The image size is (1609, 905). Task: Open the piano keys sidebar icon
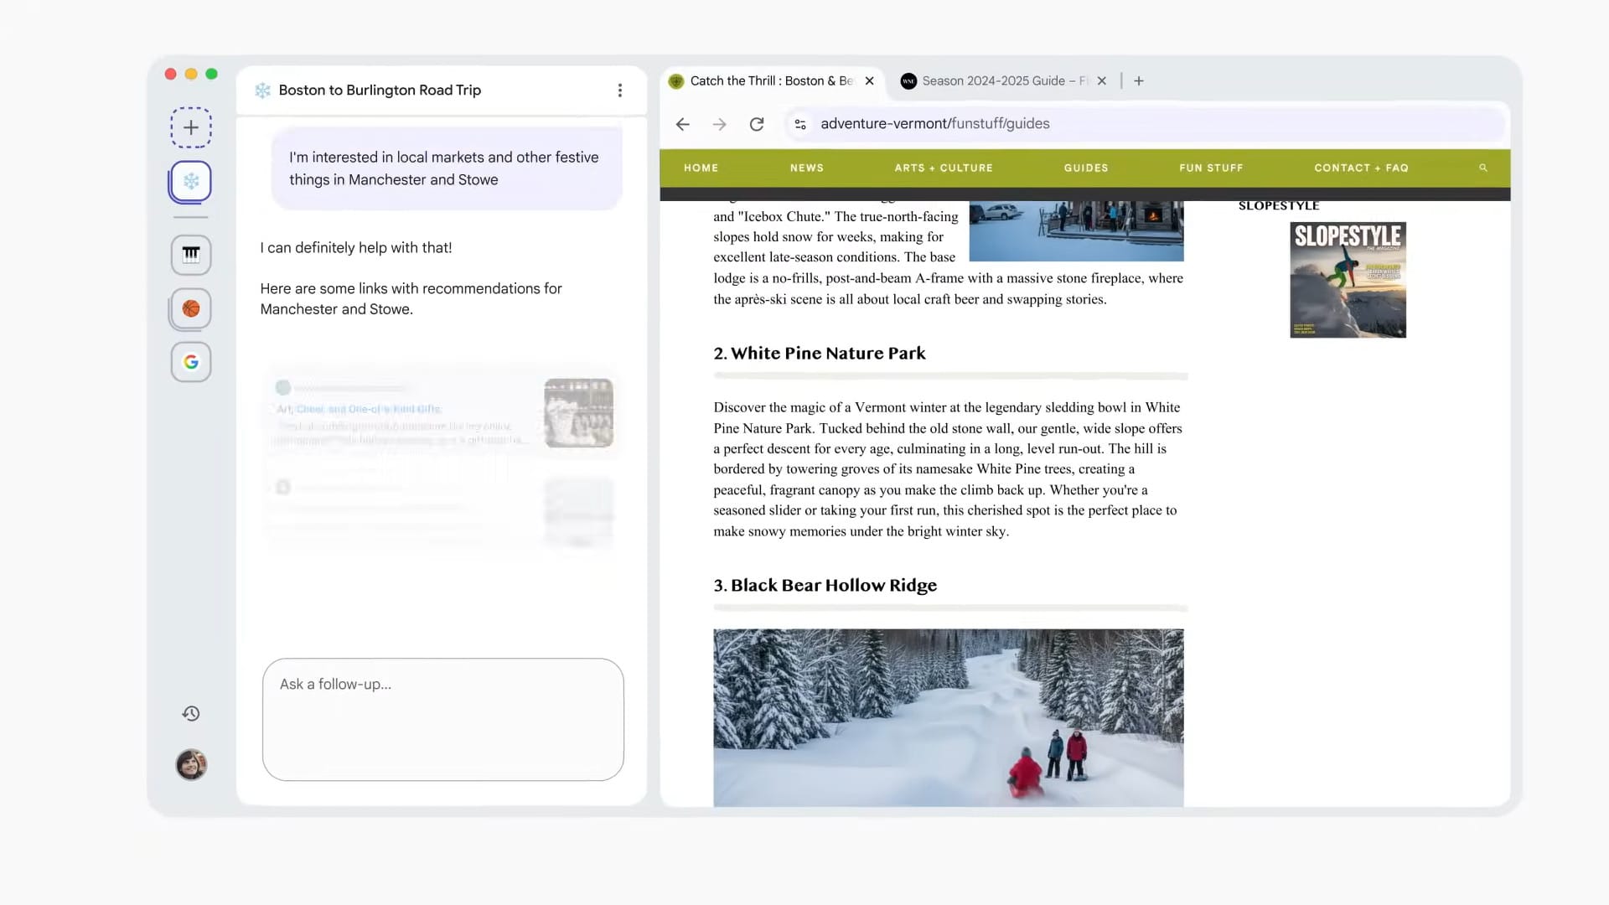[191, 254]
